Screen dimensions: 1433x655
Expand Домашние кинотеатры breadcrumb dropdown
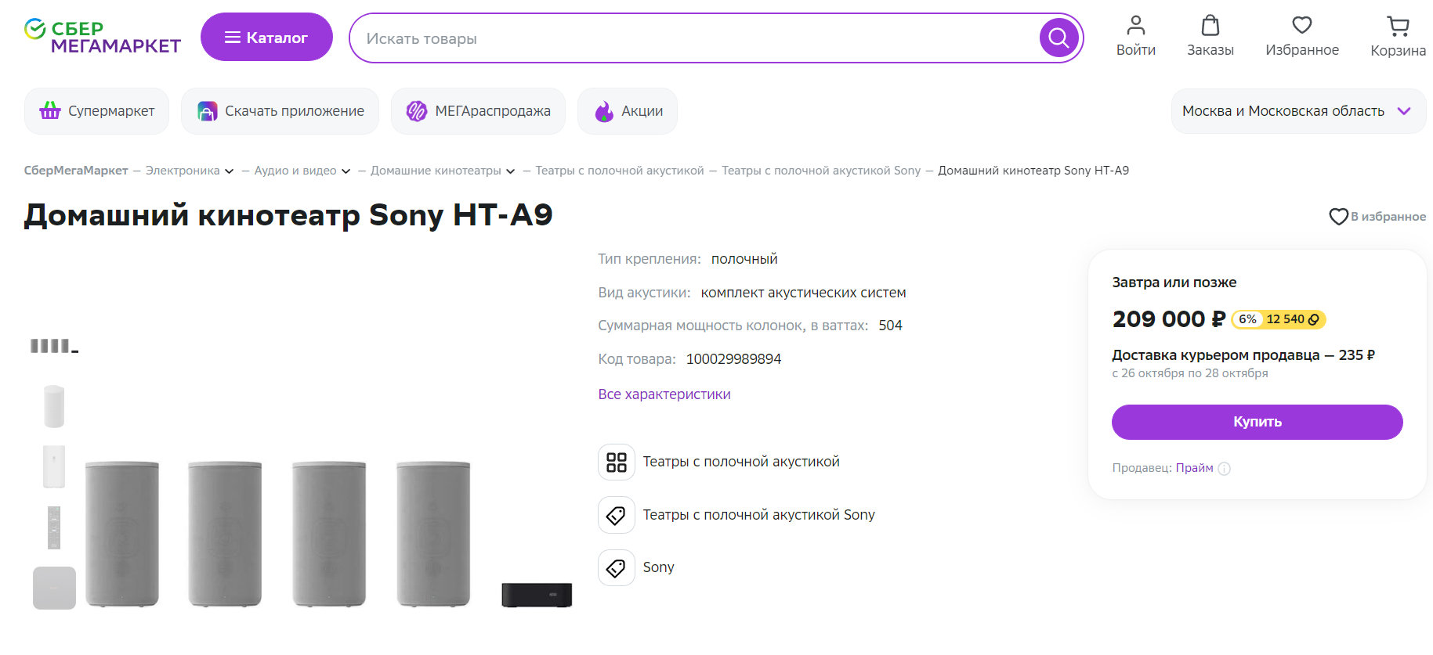510,171
